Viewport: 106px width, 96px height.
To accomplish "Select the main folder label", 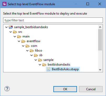I will (x=26, y=36).
